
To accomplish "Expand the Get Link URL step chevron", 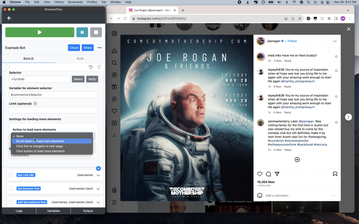I will click(98, 175).
